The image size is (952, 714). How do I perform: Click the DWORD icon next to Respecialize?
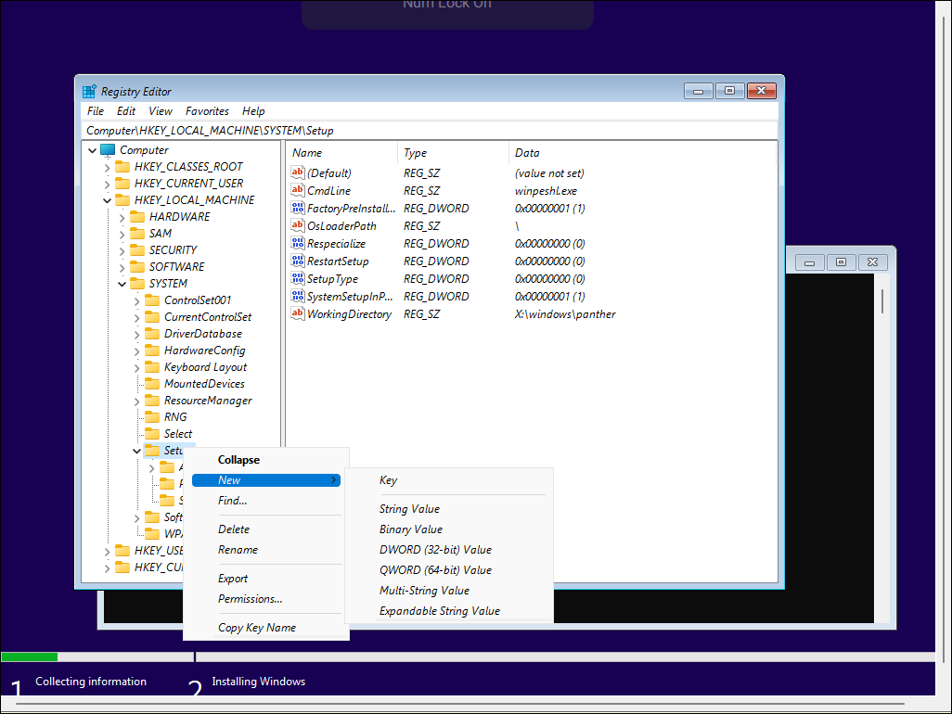click(x=297, y=243)
